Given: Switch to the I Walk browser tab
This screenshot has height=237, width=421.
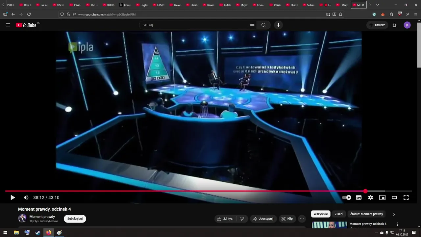Looking at the screenshot, I should click(x=342, y=5).
